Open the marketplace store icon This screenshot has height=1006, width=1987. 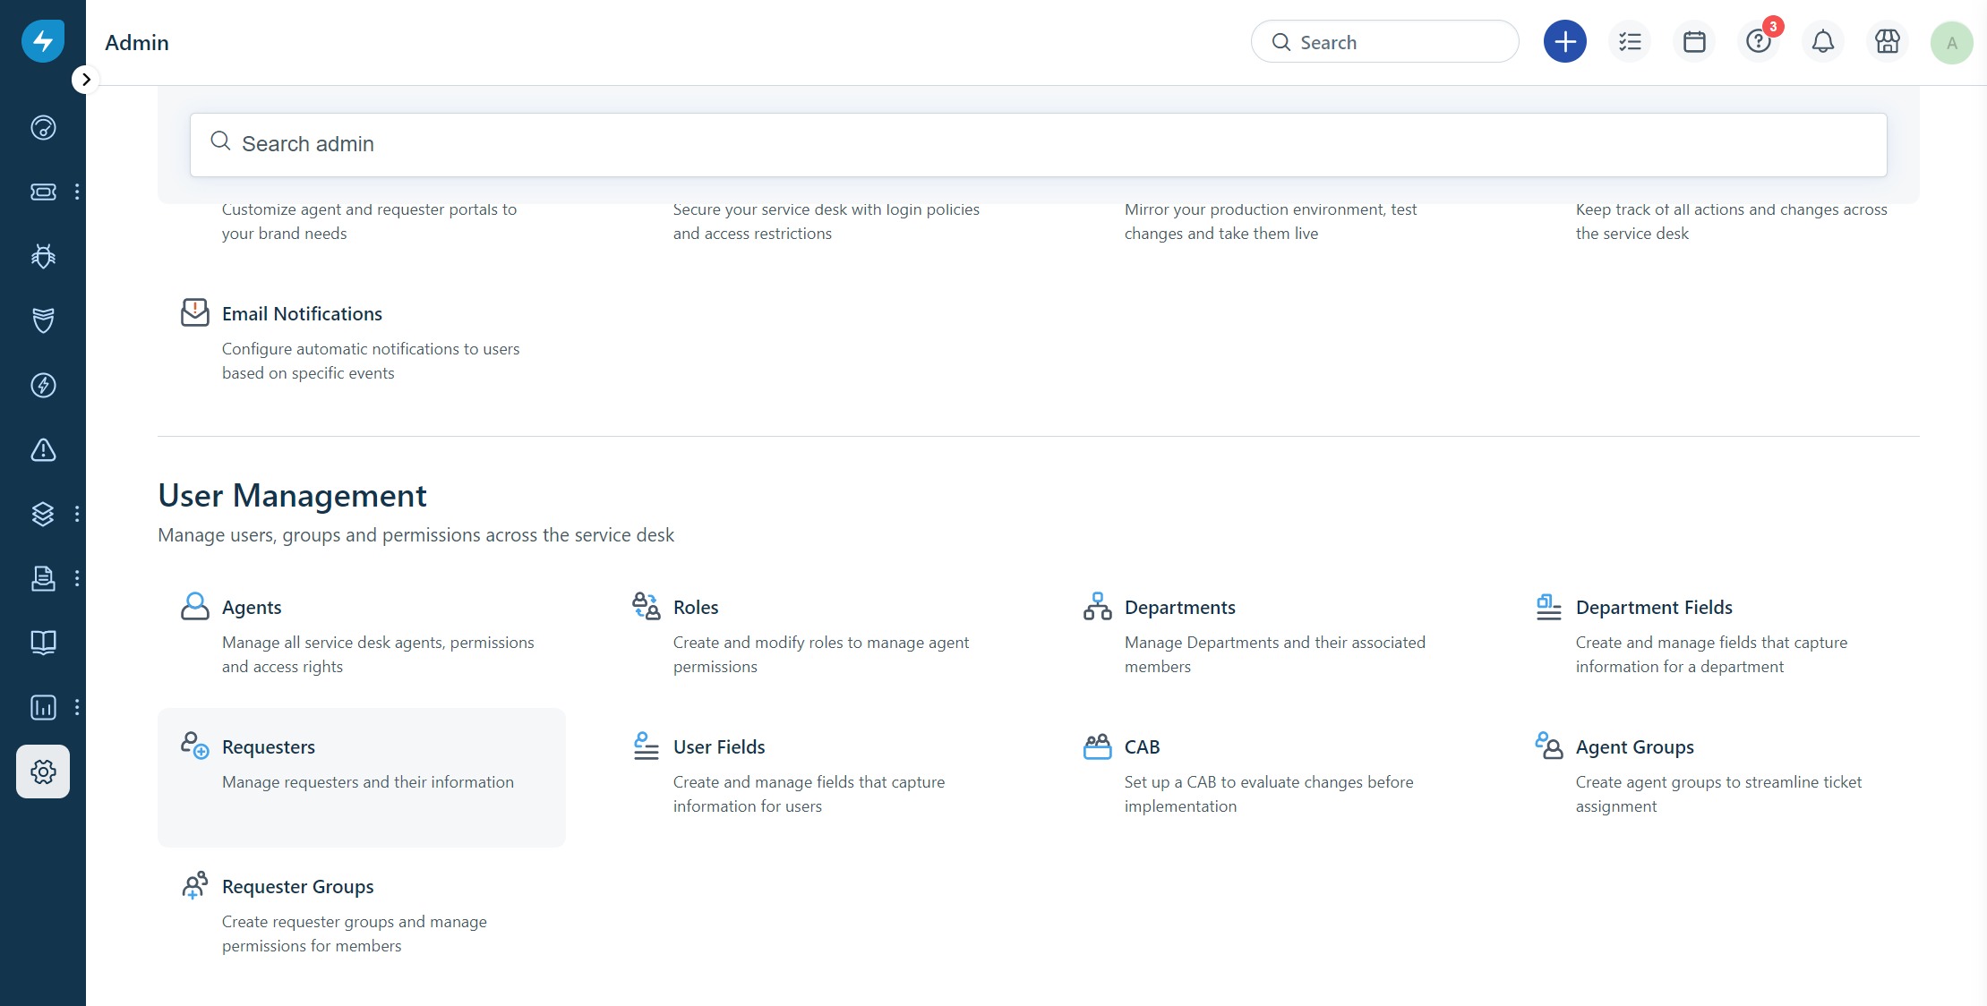(x=1888, y=42)
